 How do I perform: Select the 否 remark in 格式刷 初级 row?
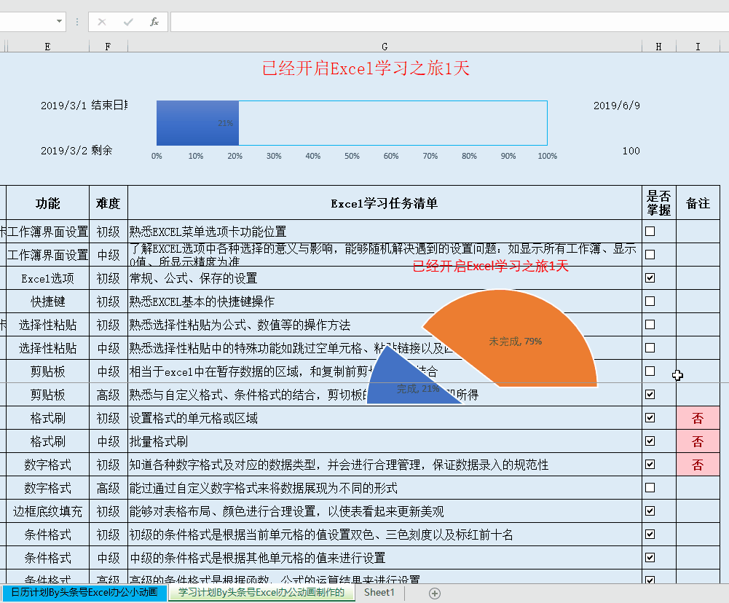(698, 418)
